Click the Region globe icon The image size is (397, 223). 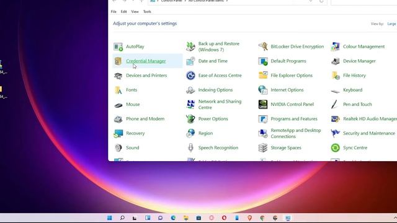point(190,133)
